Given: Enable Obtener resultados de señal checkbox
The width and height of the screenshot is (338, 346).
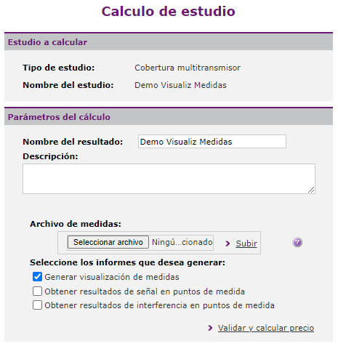Looking at the screenshot, I should click(37, 291).
